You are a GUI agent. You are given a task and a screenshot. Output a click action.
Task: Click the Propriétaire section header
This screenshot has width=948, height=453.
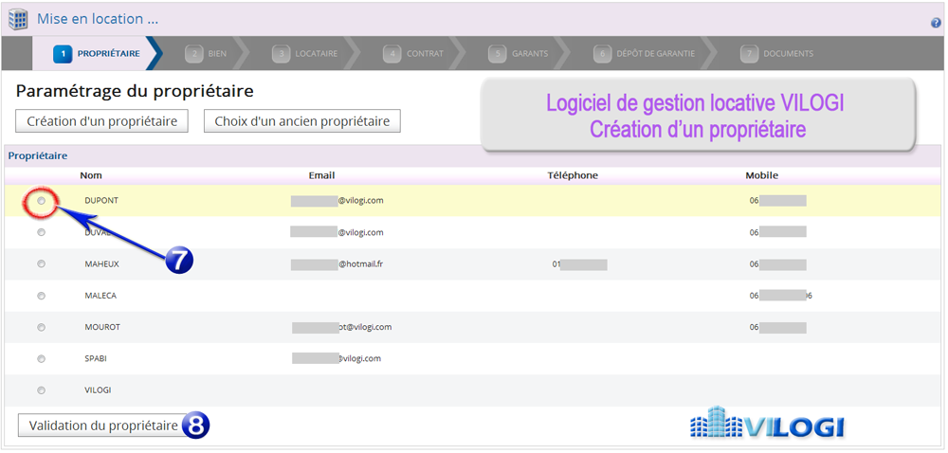tap(38, 155)
